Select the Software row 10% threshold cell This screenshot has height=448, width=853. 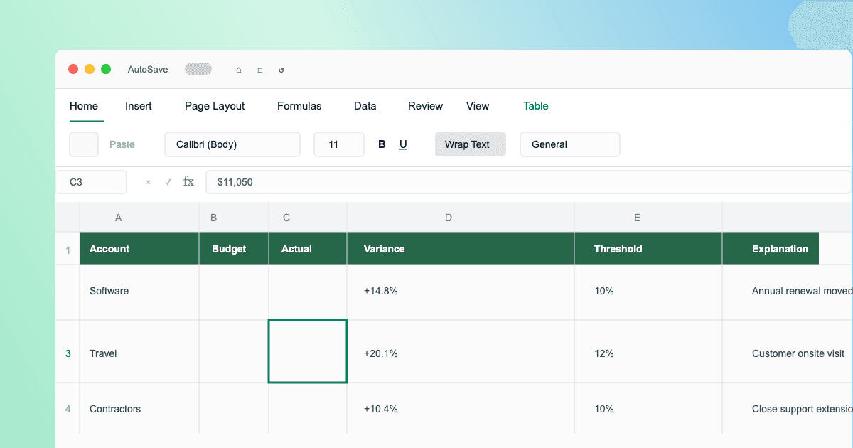[648, 292]
